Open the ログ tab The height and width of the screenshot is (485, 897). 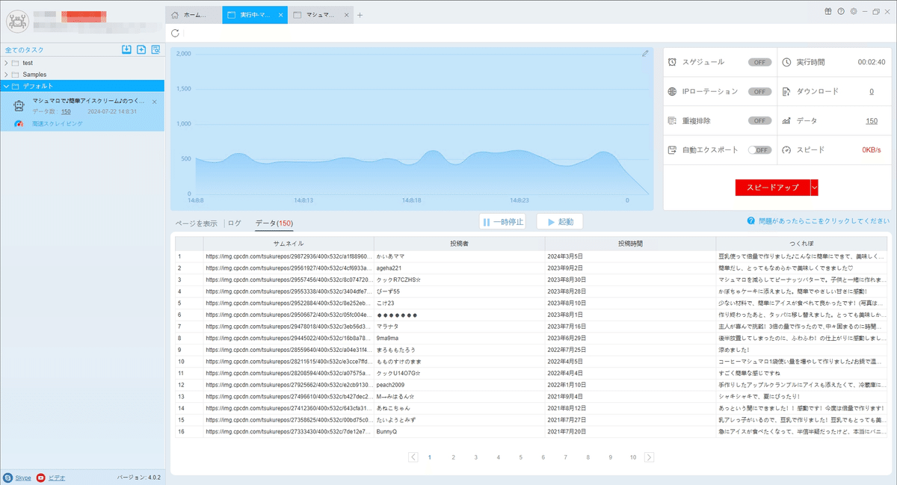(x=235, y=223)
